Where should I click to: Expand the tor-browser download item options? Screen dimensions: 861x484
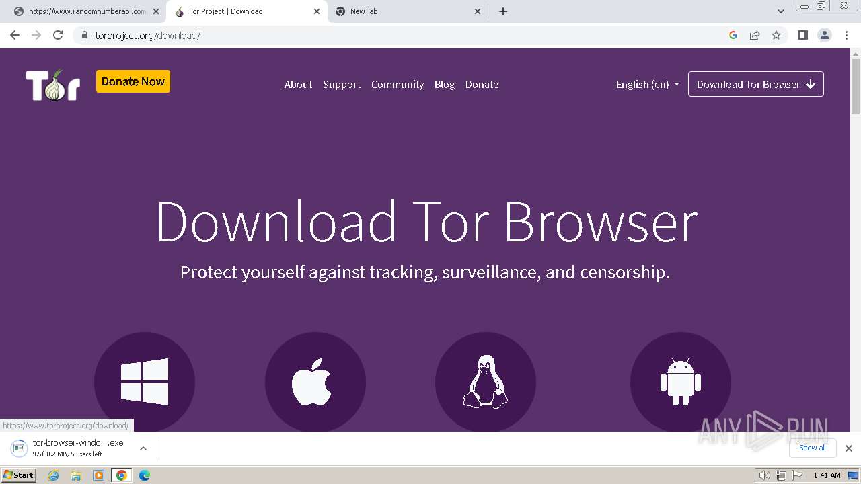[143, 448]
